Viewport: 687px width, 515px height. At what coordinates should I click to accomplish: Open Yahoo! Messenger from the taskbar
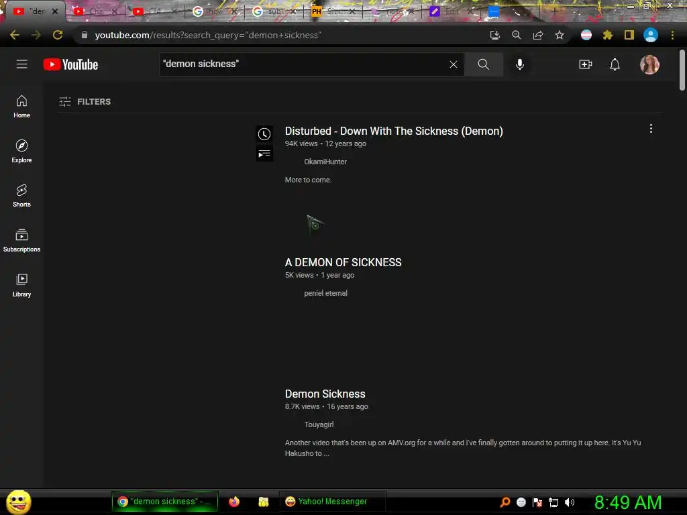tap(332, 502)
